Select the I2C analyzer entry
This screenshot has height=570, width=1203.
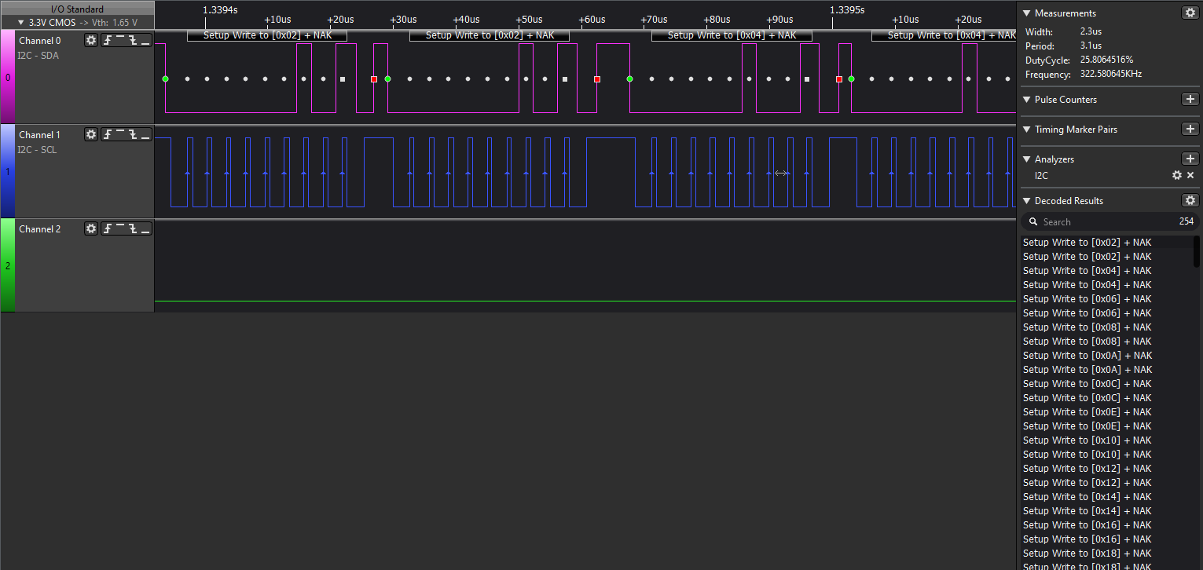point(1041,176)
